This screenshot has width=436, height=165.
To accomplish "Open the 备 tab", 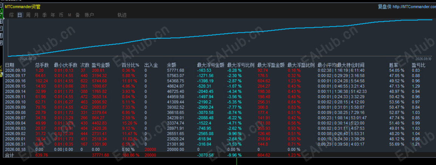I will tap(78, 15).
